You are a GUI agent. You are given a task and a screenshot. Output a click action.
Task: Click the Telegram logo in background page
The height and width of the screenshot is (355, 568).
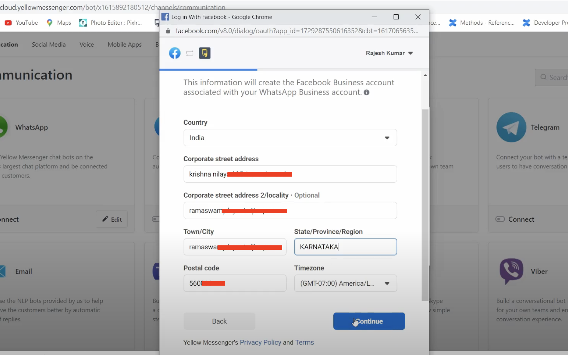(x=511, y=127)
